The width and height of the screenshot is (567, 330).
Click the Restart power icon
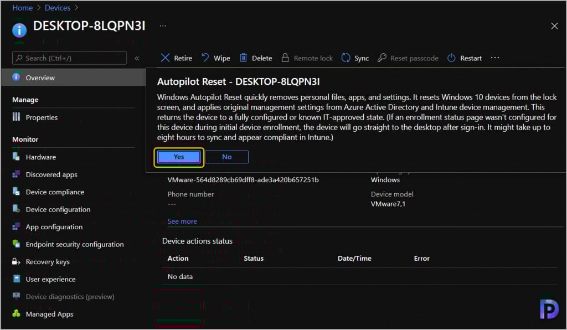pyautogui.click(x=451, y=58)
